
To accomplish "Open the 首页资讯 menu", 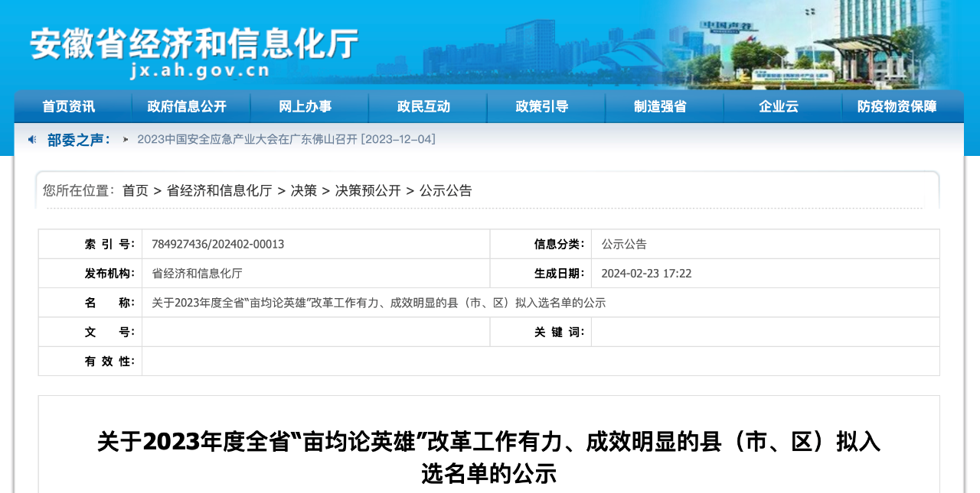I will coord(69,107).
